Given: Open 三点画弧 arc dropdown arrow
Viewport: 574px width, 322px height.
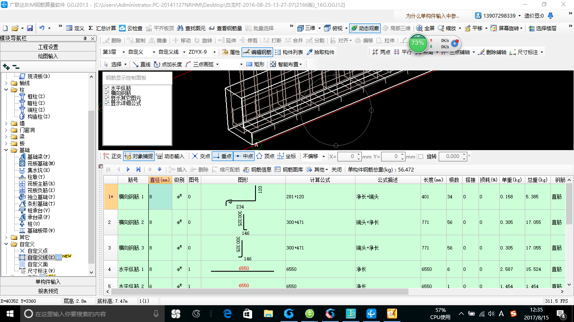Looking at the screenshot, I should click(216, 64).
